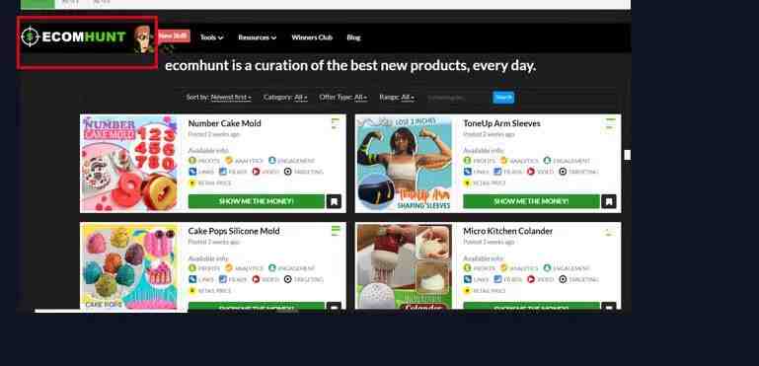Image resolution: width=759 pixels, height=366 pixels.
Task: Open Engagement icon on ToneUp Arm Sleeves
Action: pos(547,160)
